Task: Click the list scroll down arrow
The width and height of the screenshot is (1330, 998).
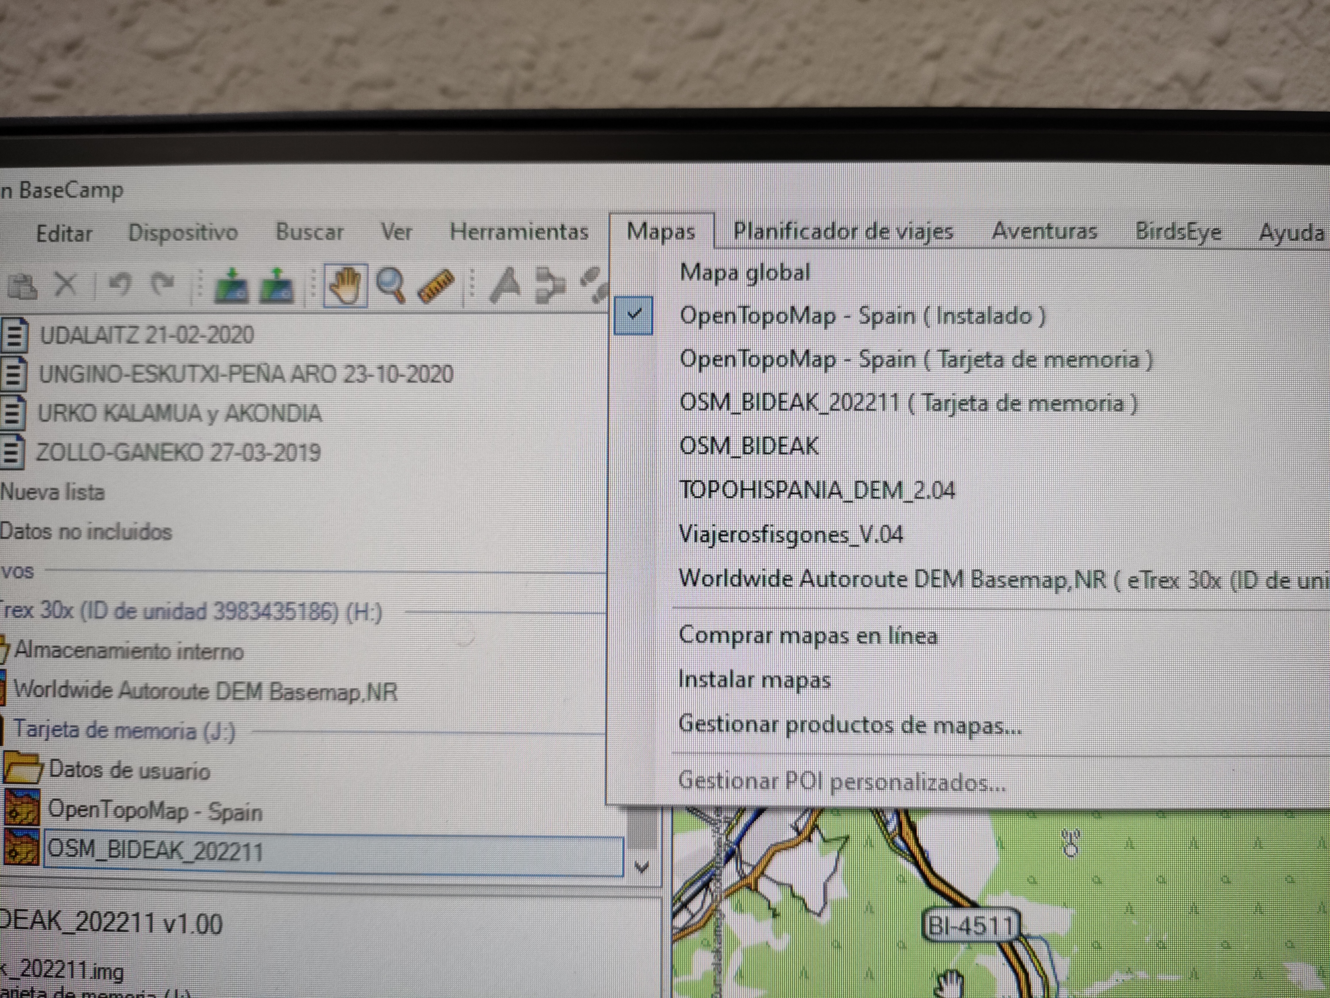Action: [x=641, y=867]
